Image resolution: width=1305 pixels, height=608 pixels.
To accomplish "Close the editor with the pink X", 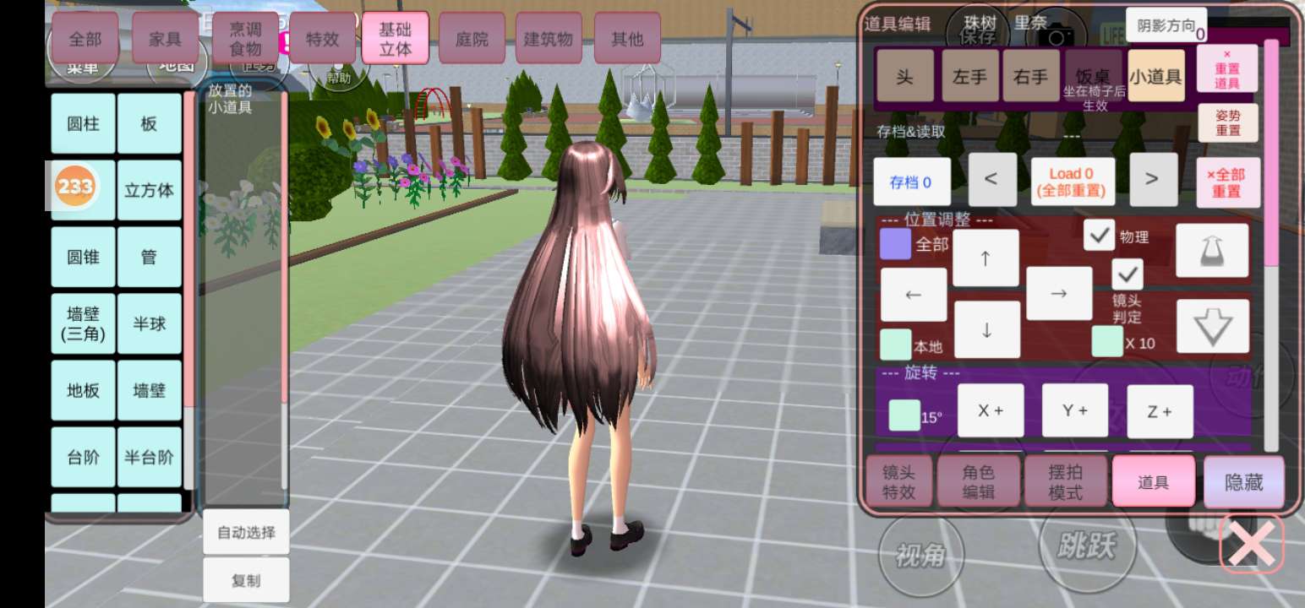I will 1252,546.
